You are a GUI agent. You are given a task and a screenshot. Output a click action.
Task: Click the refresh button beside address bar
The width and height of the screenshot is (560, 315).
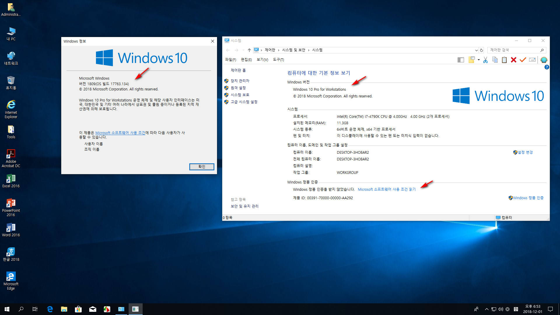(x=482, y=50)
